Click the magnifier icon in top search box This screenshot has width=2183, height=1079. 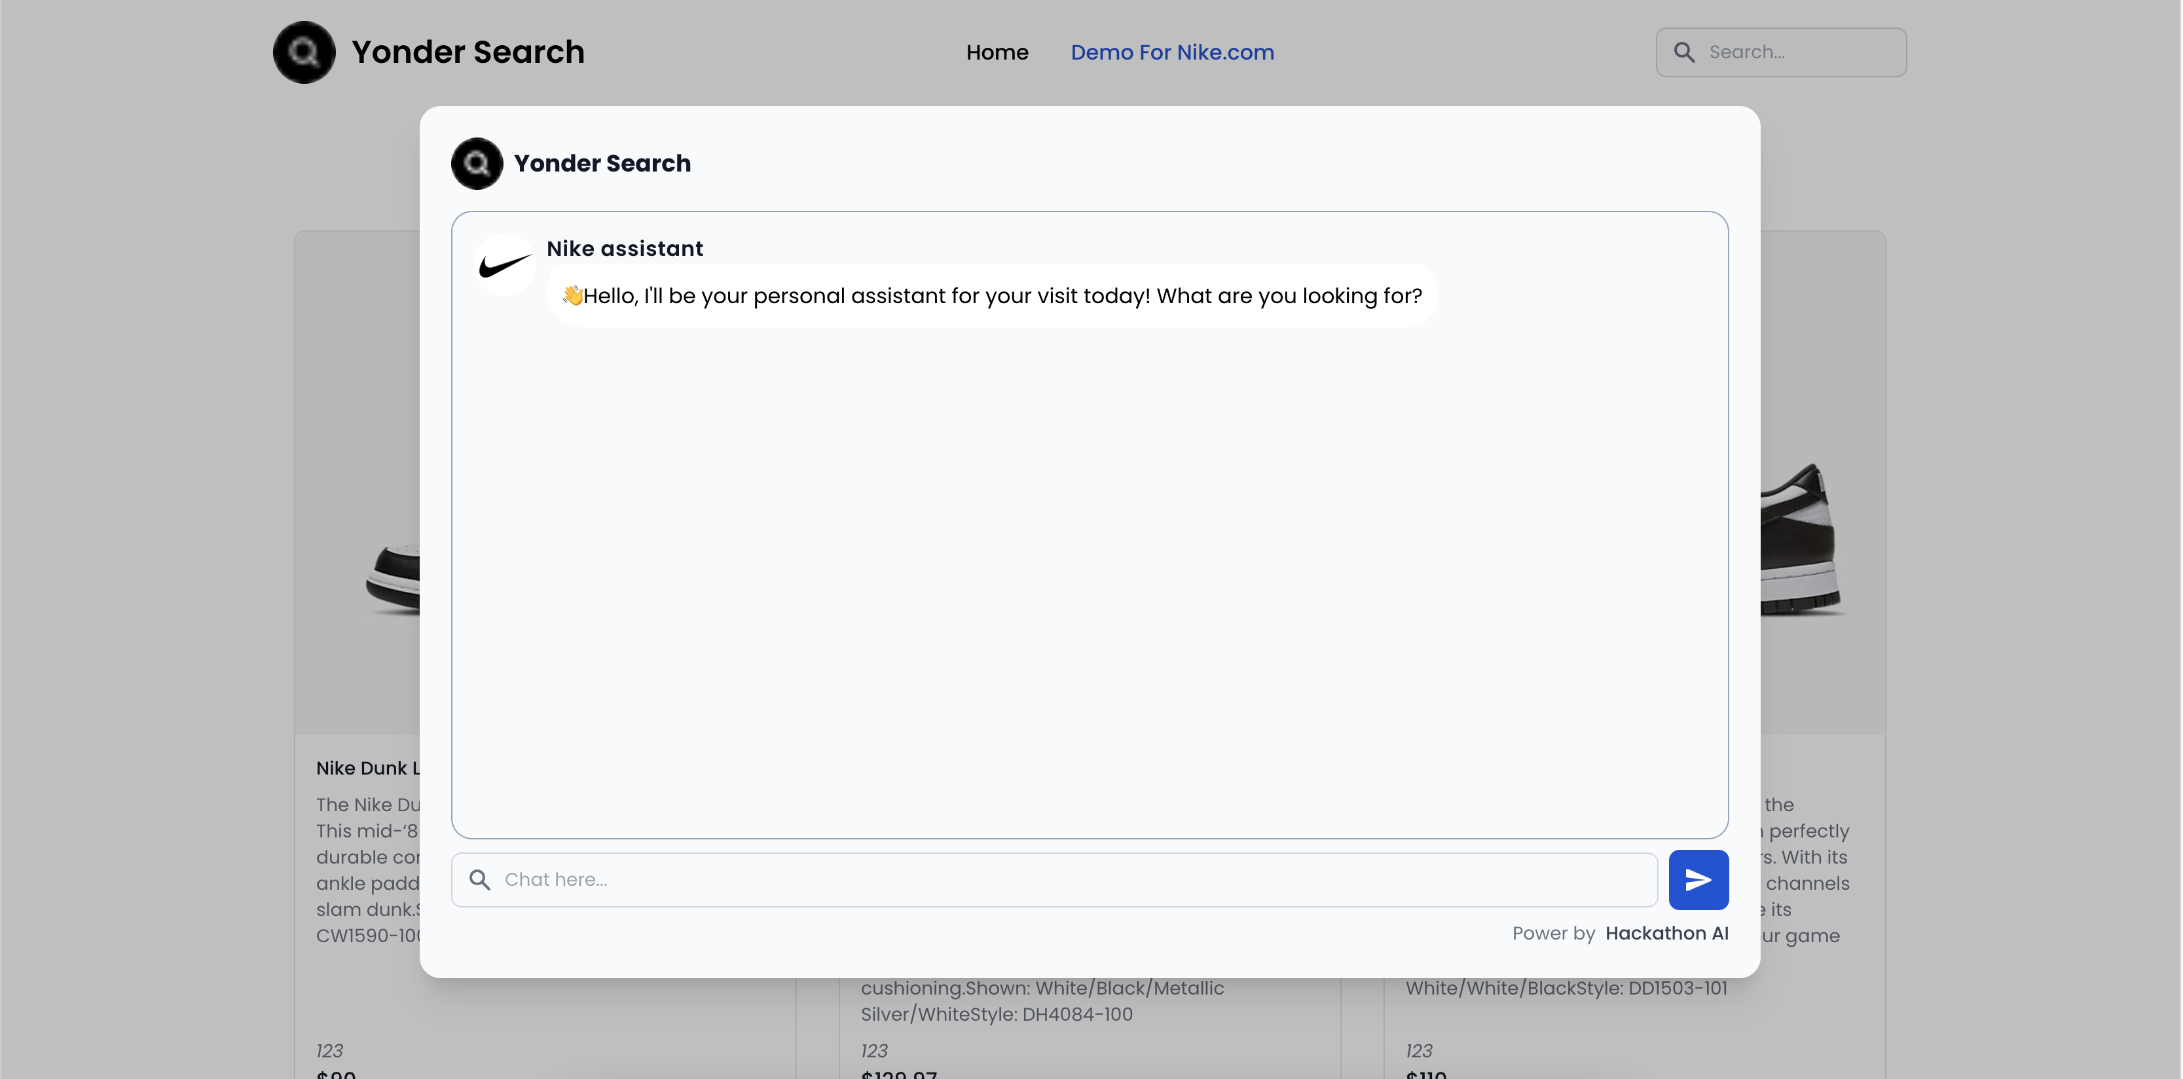click(x=1684, y=52)
